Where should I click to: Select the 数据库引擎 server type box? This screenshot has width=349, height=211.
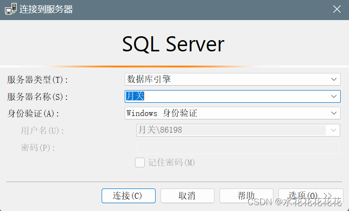pyautogui.click(x=232, y=79)
